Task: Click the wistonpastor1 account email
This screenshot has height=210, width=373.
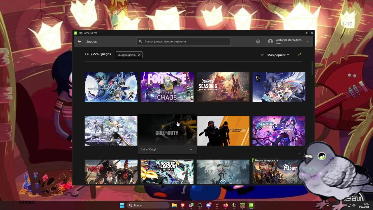Action: [289, 40]
